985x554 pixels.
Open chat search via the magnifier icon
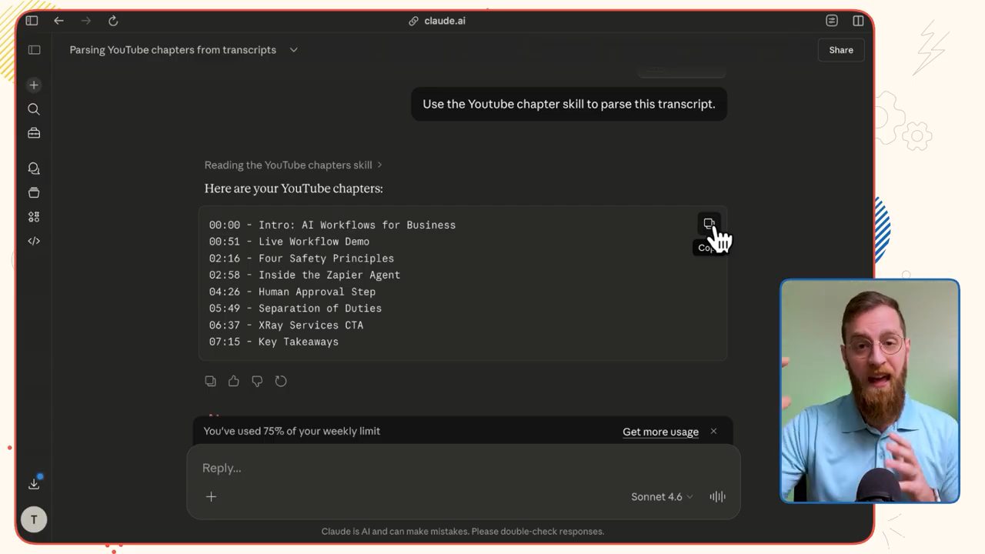pyautogui.click(x=34, y=109)
